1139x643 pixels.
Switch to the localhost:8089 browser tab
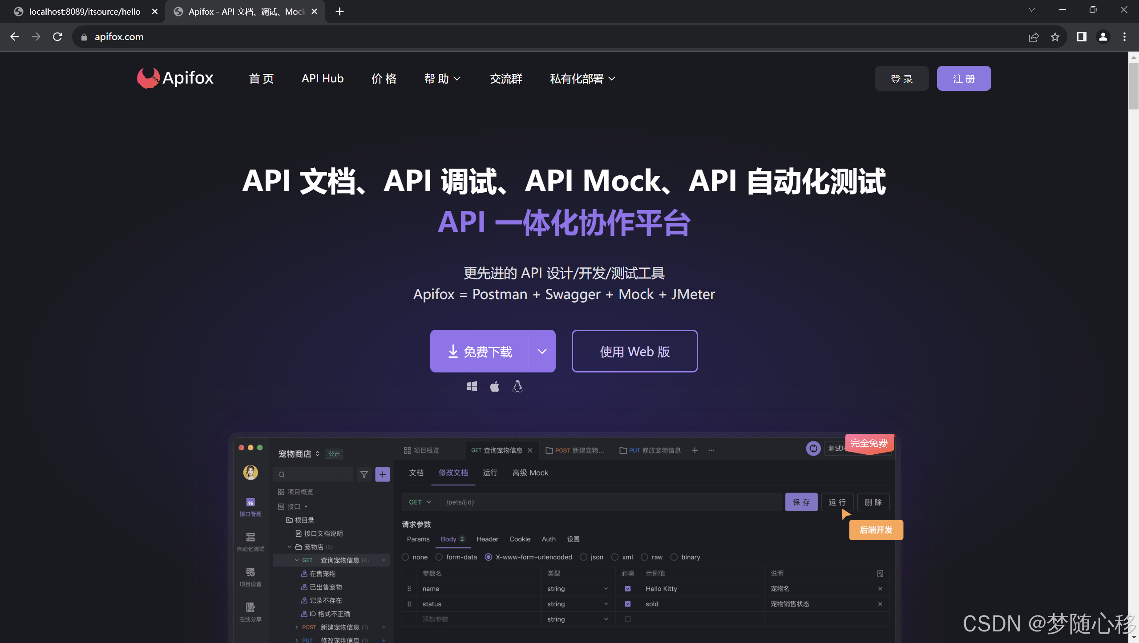point(85,12)
